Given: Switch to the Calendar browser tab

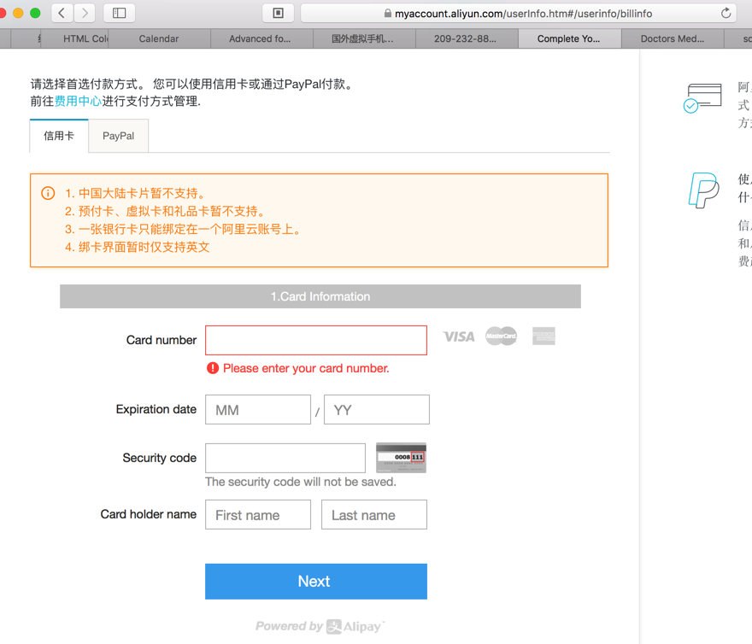Looking at the screenshot, I should (159, 38).
